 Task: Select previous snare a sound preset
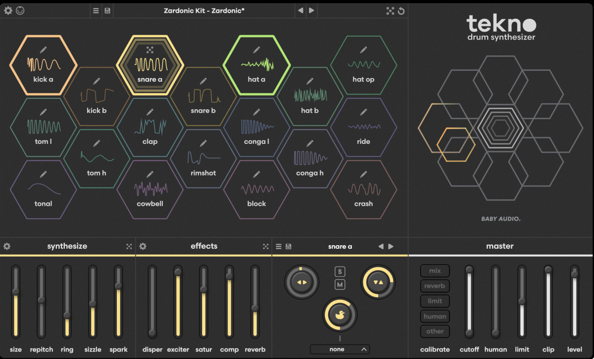point(381,246)
